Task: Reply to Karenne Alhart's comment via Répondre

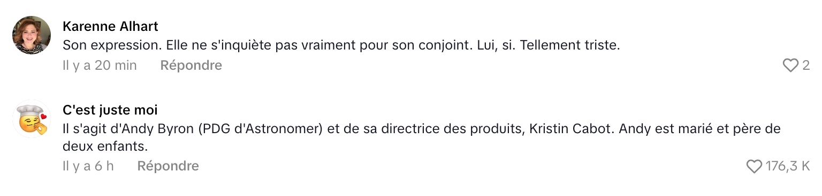Action: coord(191,66)
